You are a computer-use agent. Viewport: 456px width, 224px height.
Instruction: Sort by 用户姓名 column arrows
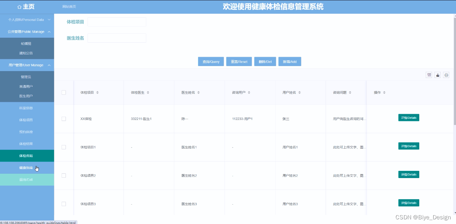point(299,93)
